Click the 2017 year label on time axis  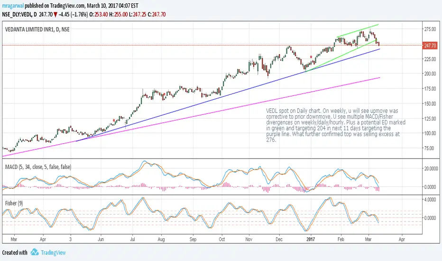pos(310,239)
